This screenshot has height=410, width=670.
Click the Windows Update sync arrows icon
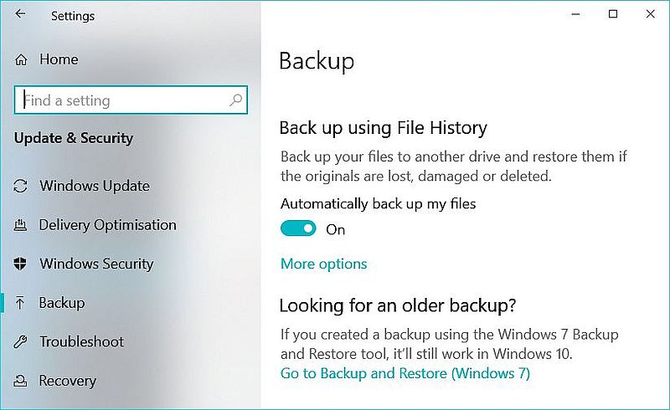pos(21,186)
